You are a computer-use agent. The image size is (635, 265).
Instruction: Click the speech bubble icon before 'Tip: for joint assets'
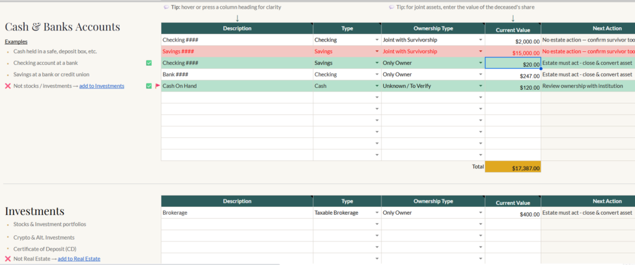392,7
